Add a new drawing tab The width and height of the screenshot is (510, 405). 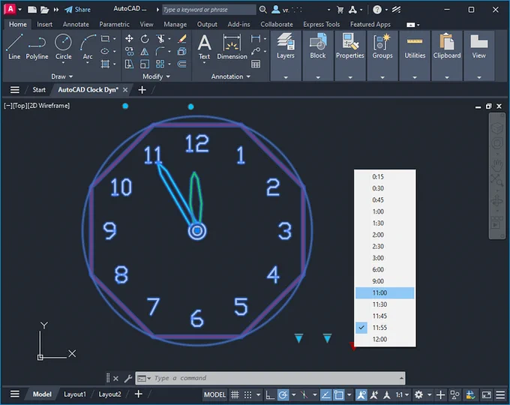[142, 90]
